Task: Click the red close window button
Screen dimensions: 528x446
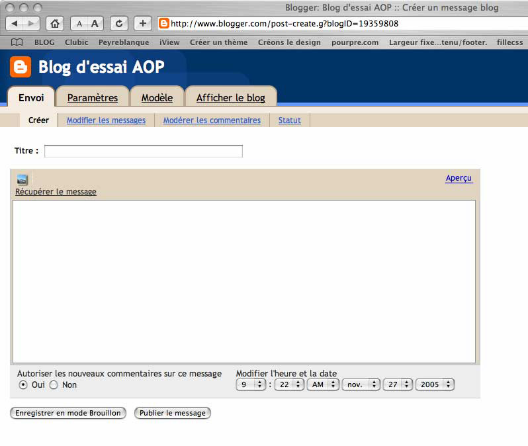Action: (10, 7)
